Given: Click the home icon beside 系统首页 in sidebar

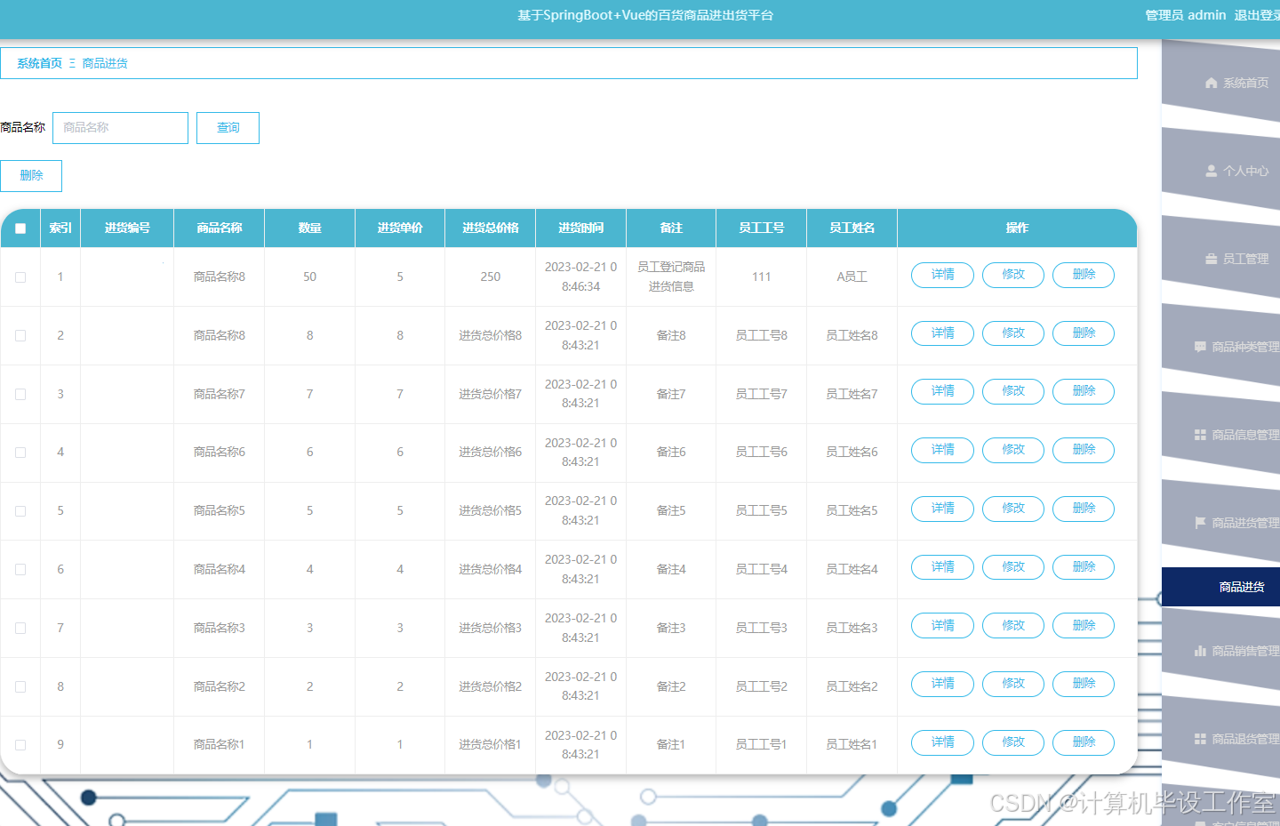Looking at the screenshot, I should (x=1211, y=83).
